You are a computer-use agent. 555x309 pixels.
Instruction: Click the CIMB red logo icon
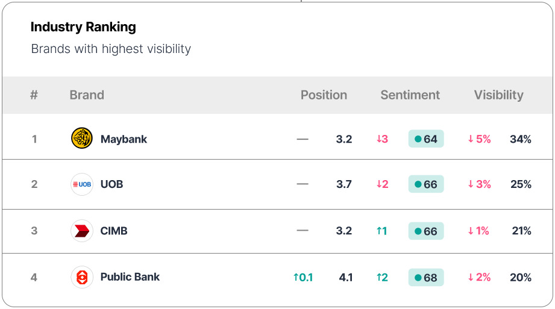click(x=82, y=231)
